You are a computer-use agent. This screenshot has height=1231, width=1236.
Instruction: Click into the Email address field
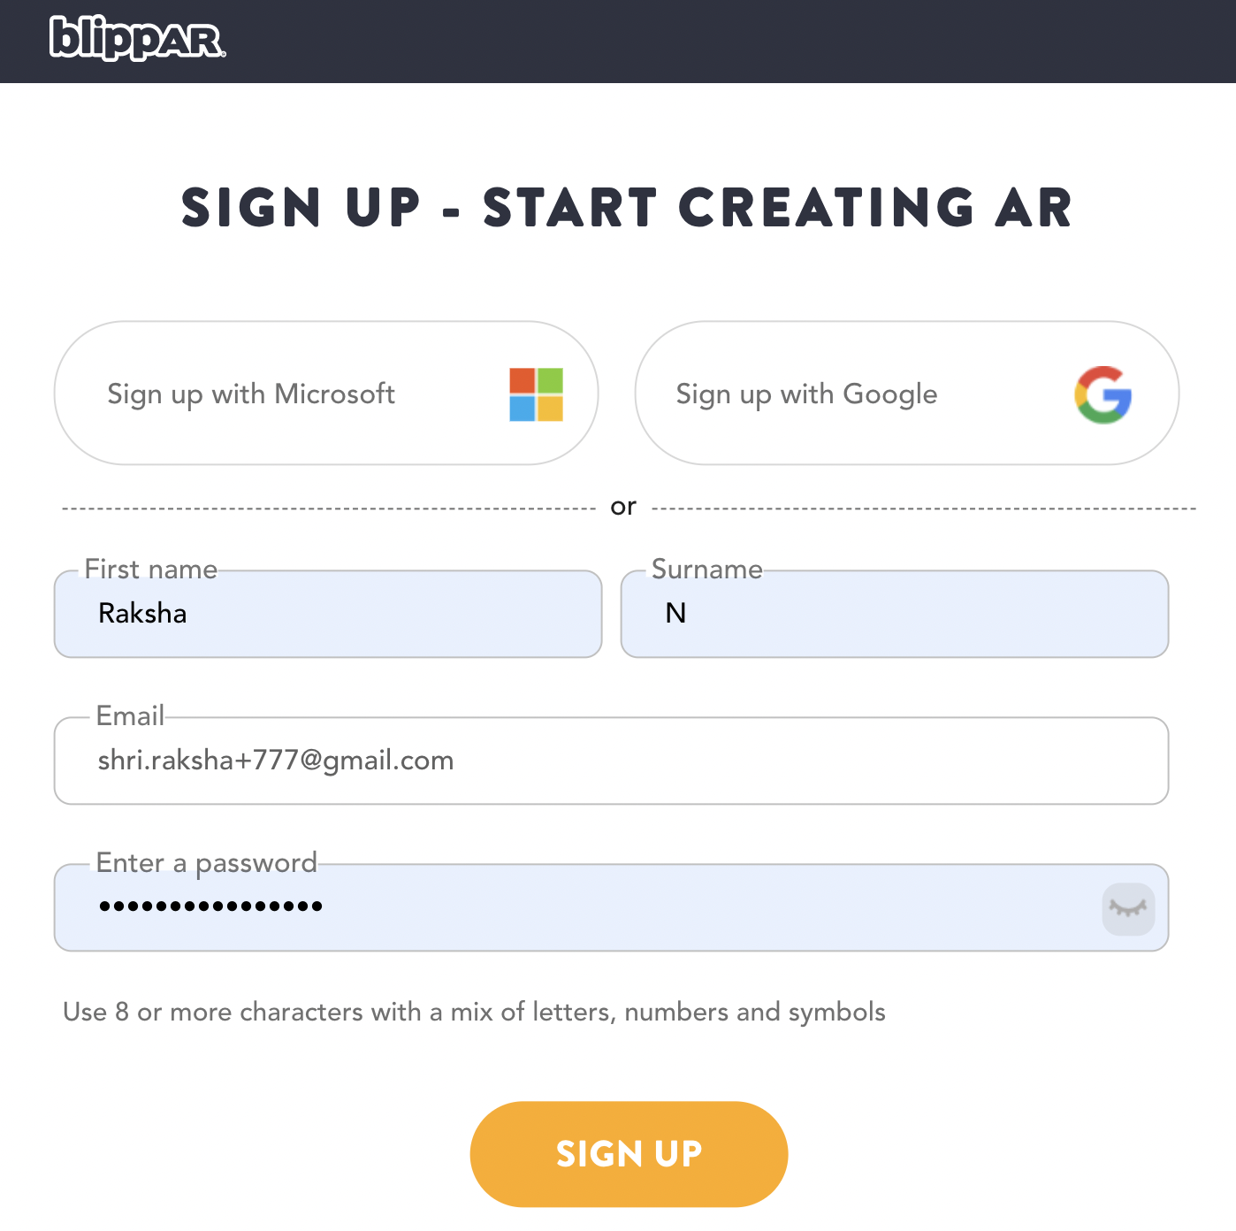point(612,761)
